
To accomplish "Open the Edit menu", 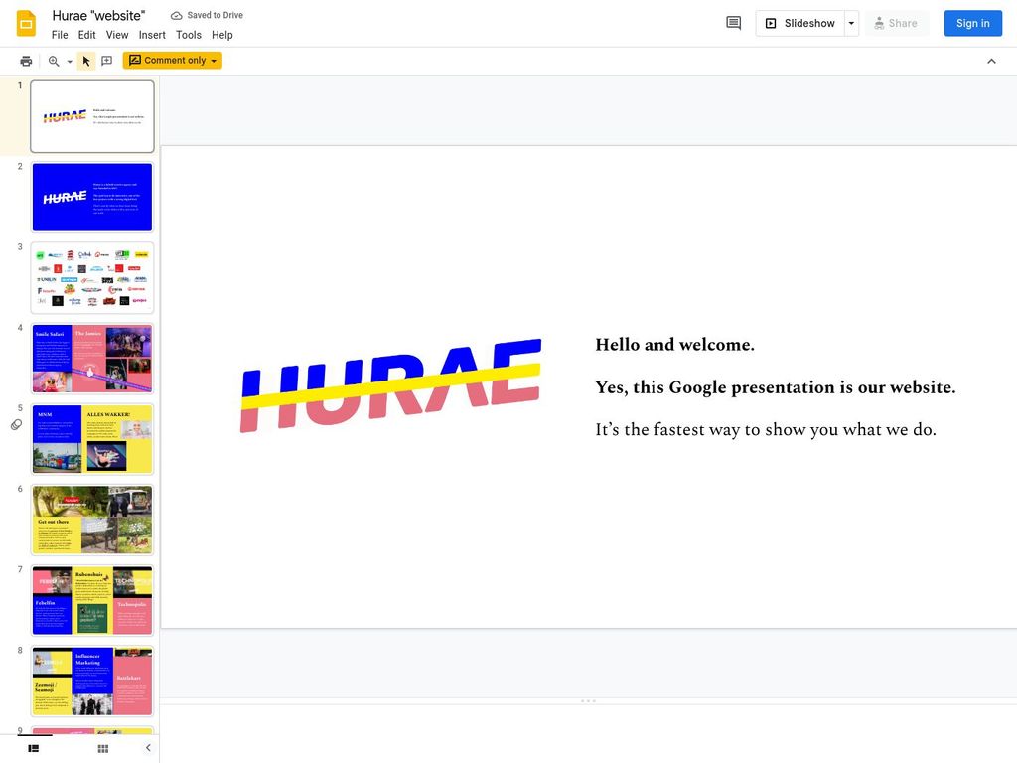I will click(87, 35).
